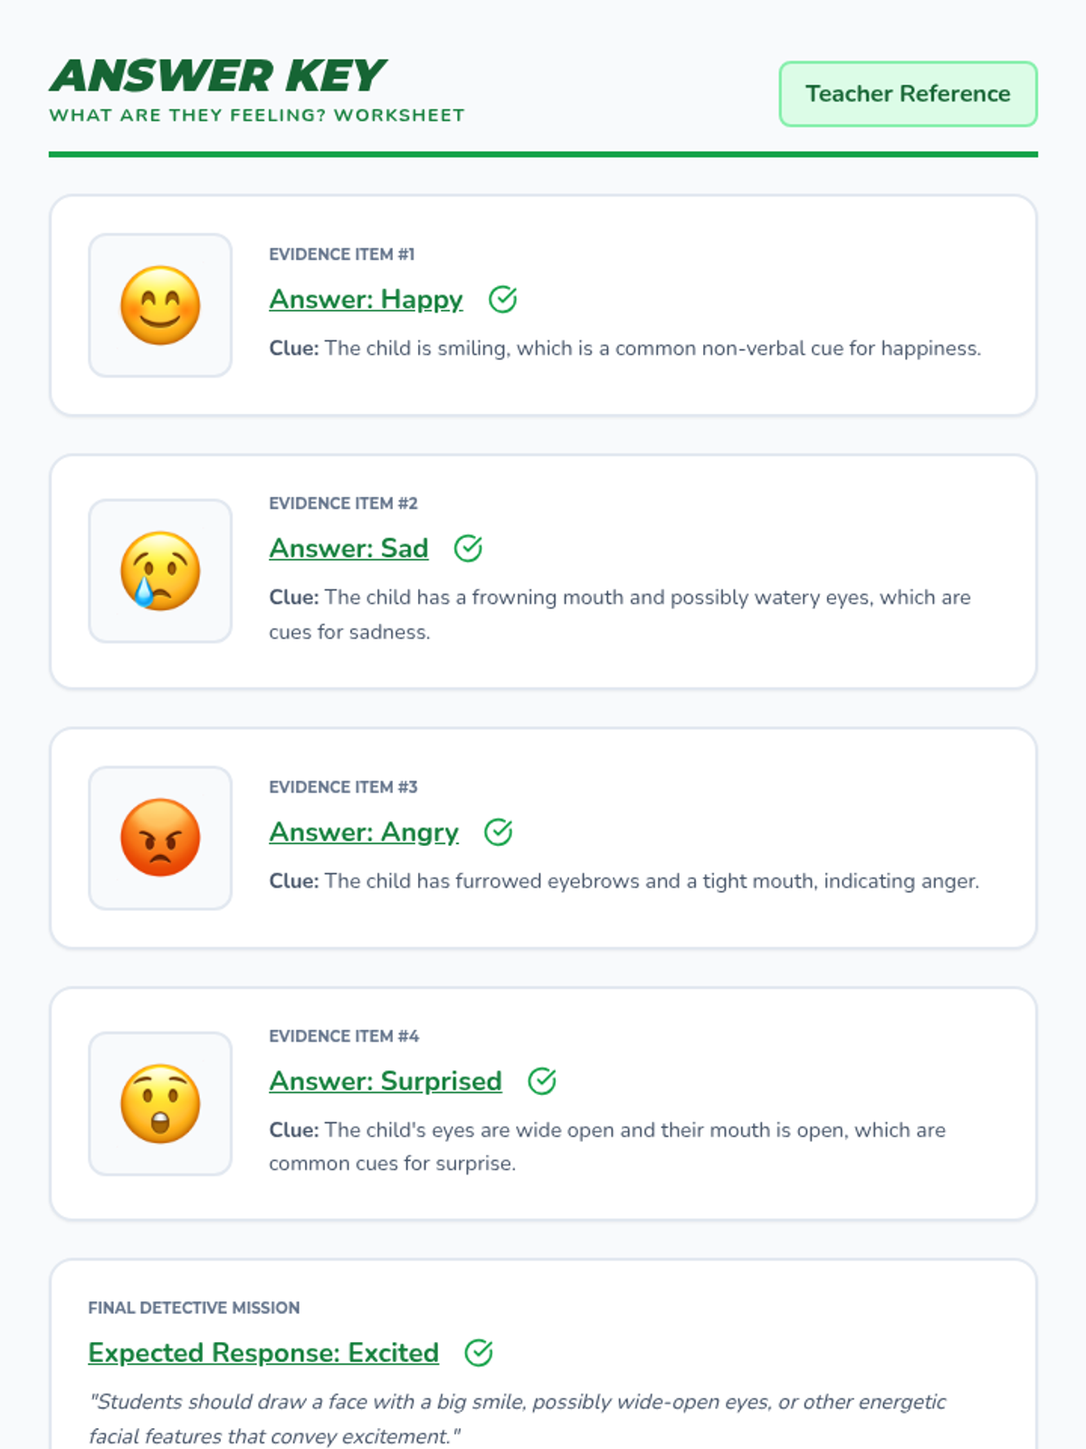The image size is (1086, 1449).
Task: Open the Answer: Happy link
Action: pos(366,299)
